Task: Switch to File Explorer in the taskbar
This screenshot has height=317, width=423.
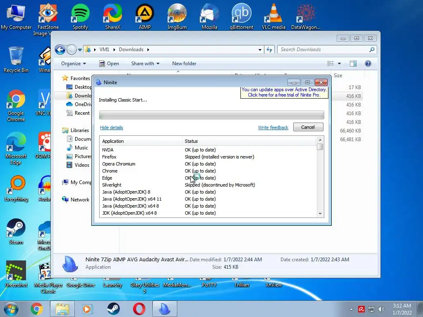Action: [x=62, y=309]
